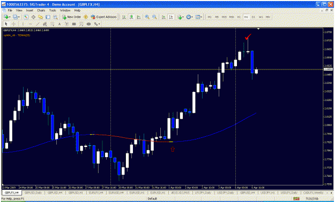Viewport: 335px width, 202px height.
Task: Switch to the GBPUSD,Daily chart tab
Action: pyautogui.click(x=33, y=192)
